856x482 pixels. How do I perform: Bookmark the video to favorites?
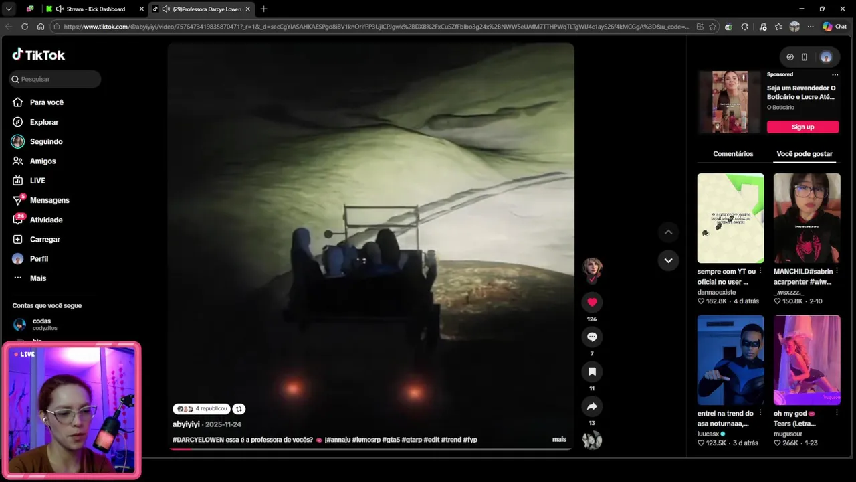tap(592, 372)
